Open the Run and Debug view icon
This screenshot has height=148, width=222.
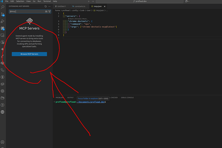point(3,21)
